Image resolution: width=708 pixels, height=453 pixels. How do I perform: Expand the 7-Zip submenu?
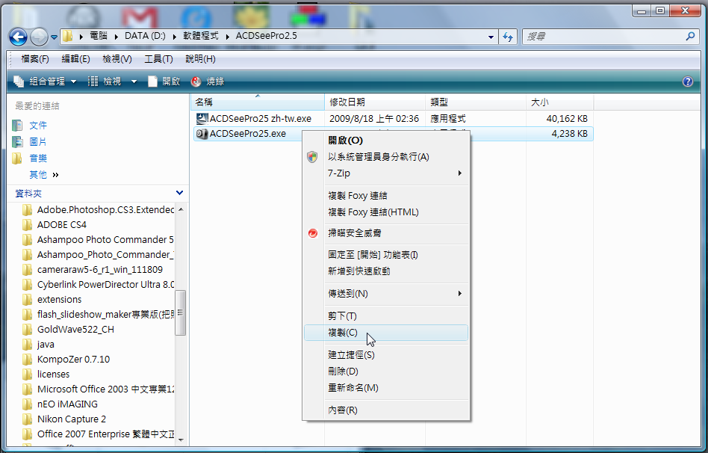point(459,173)
